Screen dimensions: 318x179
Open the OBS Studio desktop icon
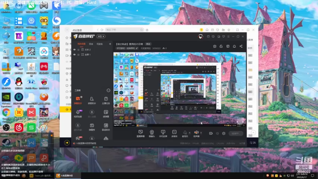pos(6,128)
